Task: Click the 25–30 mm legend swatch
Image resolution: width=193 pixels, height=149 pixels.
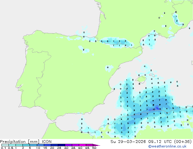Action: [x=61, y=145]
